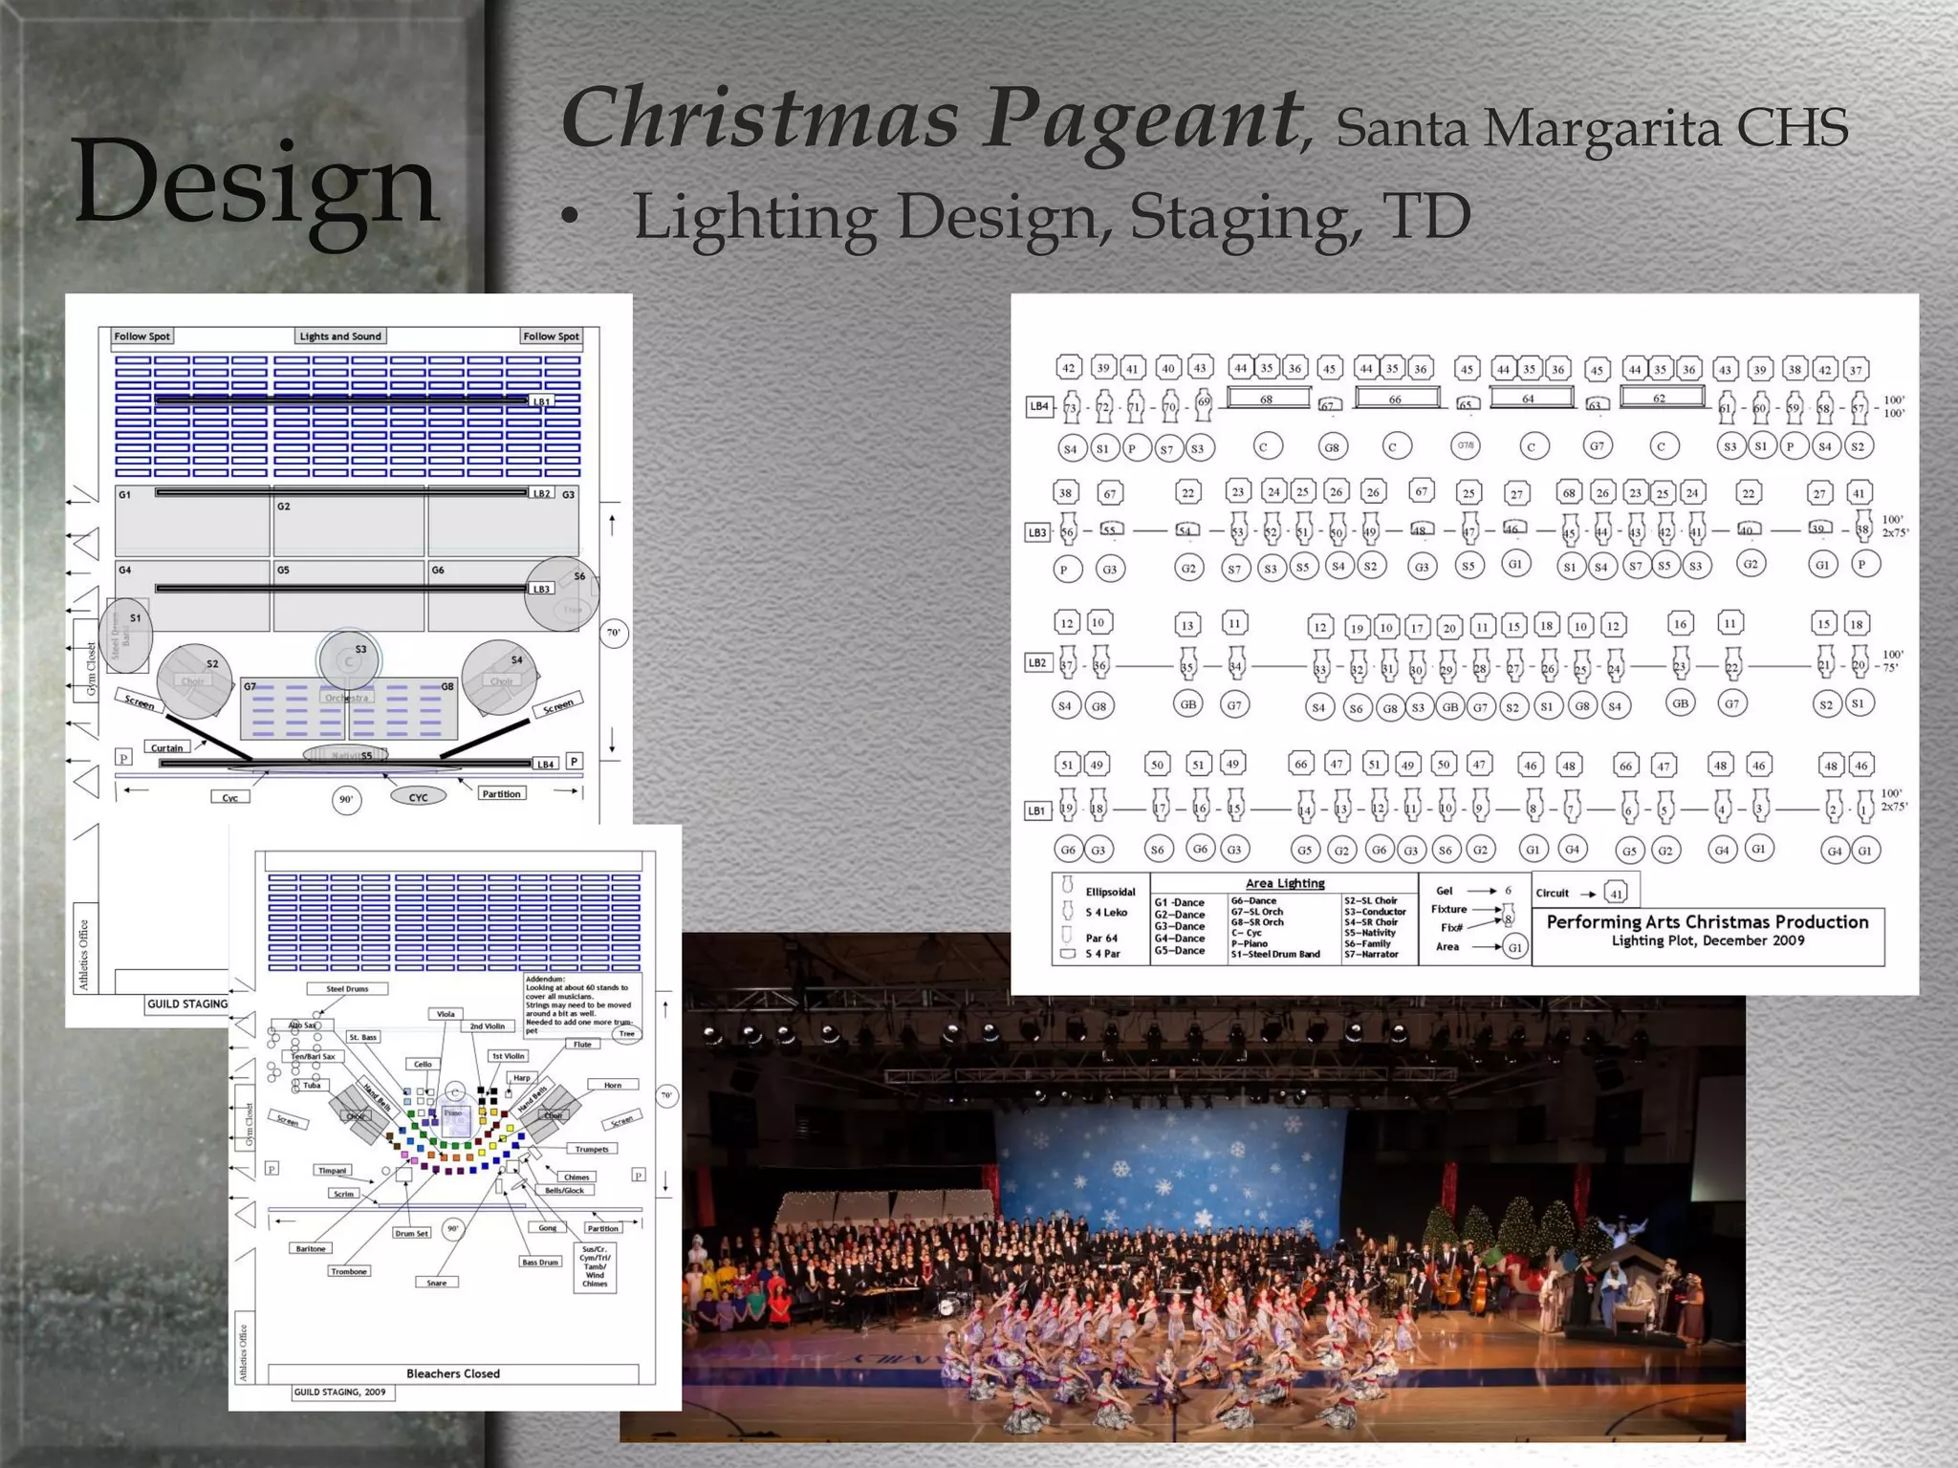
Task: Click the "90'" circle on top staging diagram
Action: (x=346, y=799)
